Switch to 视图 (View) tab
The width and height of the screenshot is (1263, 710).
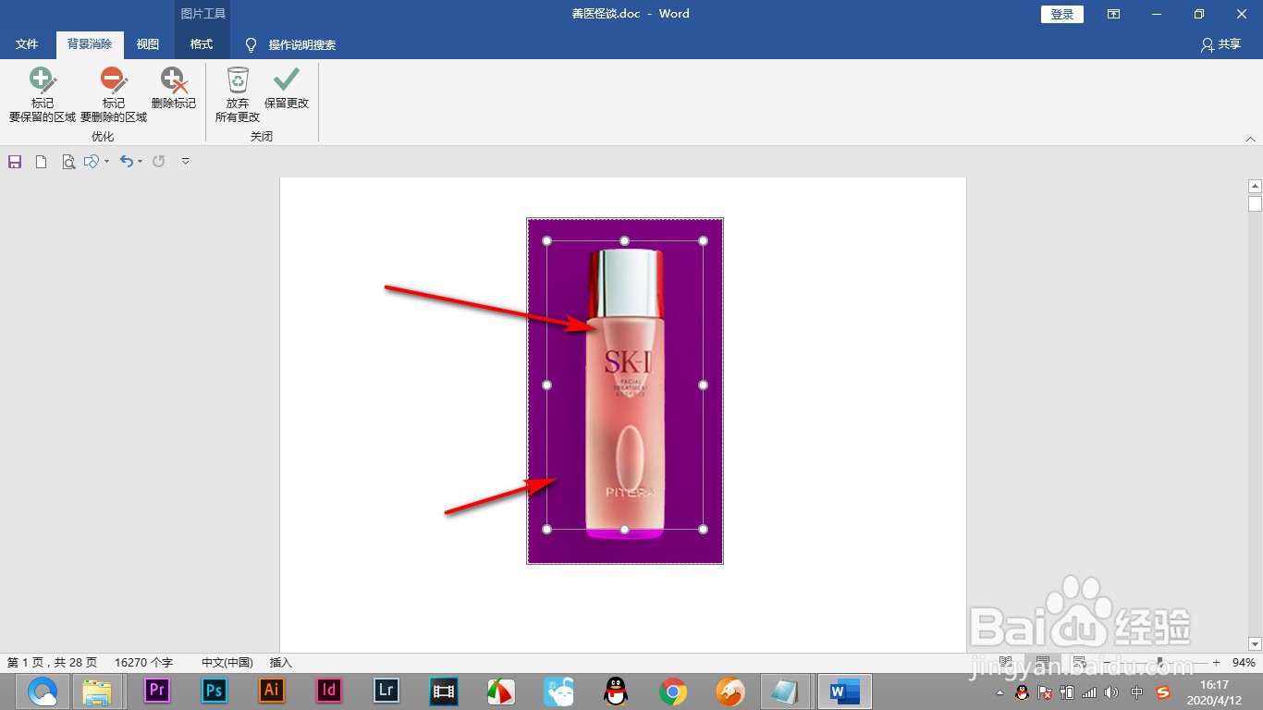point(148,44)
